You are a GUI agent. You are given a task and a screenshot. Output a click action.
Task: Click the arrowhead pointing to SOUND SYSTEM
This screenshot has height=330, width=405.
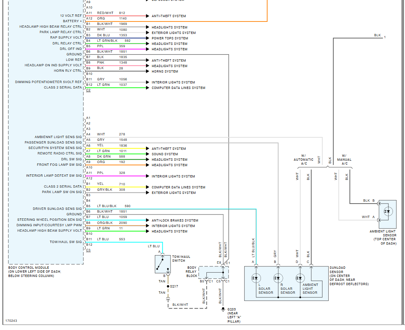coord(148,154)
